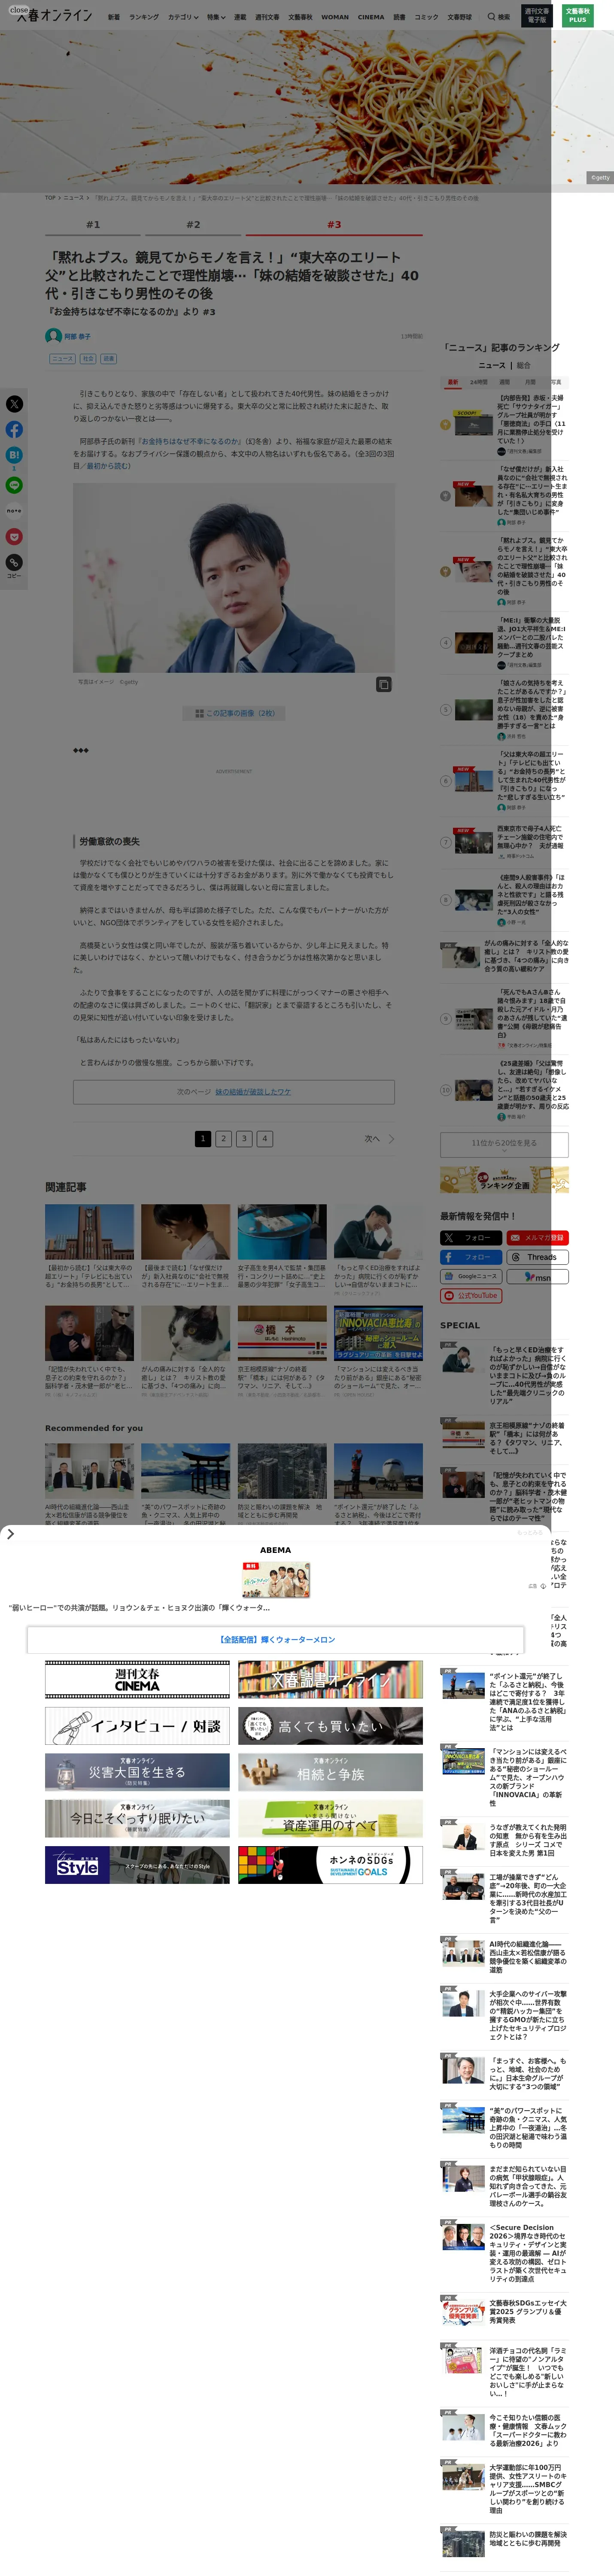The width and height of the screenshot is (614, 2576).
Task: Go to the next page with the 次へ arrow
Action: pos(379,1139)
